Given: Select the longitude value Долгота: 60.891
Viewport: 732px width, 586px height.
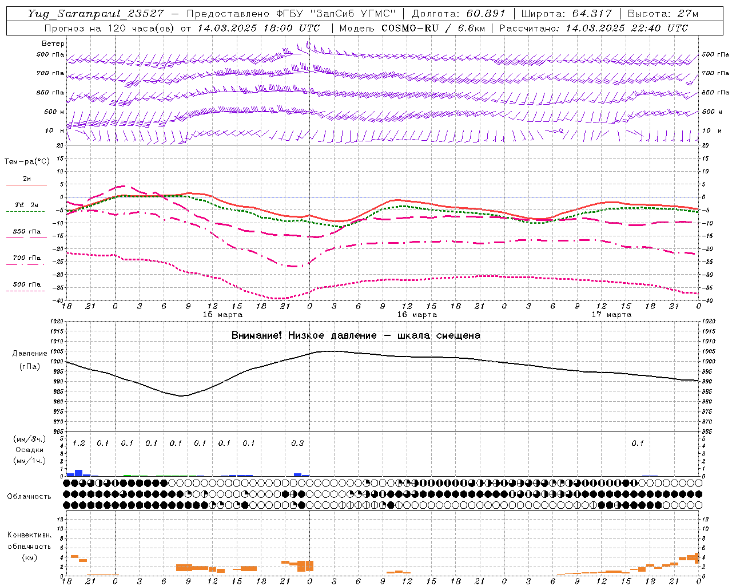Looking at the screenshot, I should point(460,14).
